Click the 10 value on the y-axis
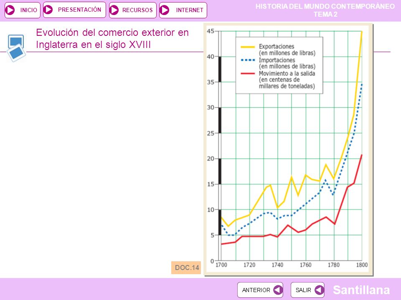Image resolution: width=401 pixels, height=300 pixels. click(211, 210)
